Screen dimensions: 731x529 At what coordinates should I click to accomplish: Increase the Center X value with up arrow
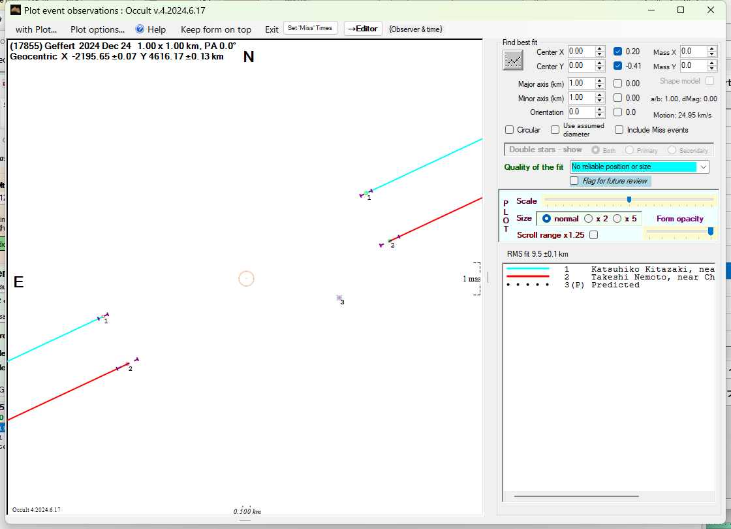point(599,48)
